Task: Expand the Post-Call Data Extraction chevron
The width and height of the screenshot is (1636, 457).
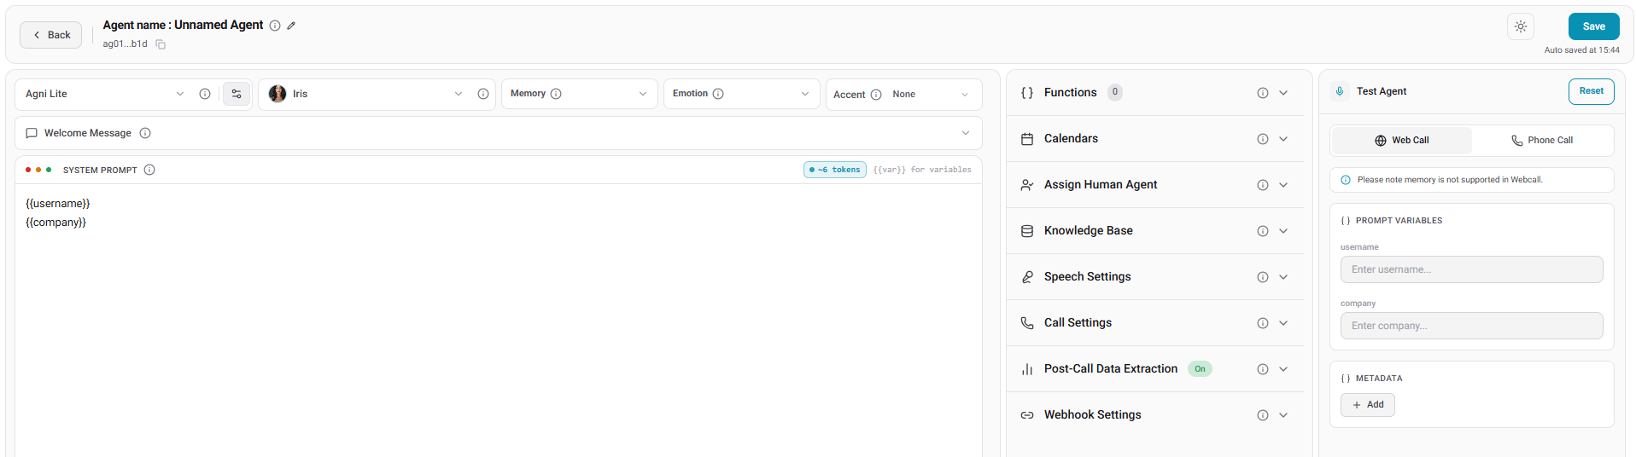Action: pos(1283,369)
